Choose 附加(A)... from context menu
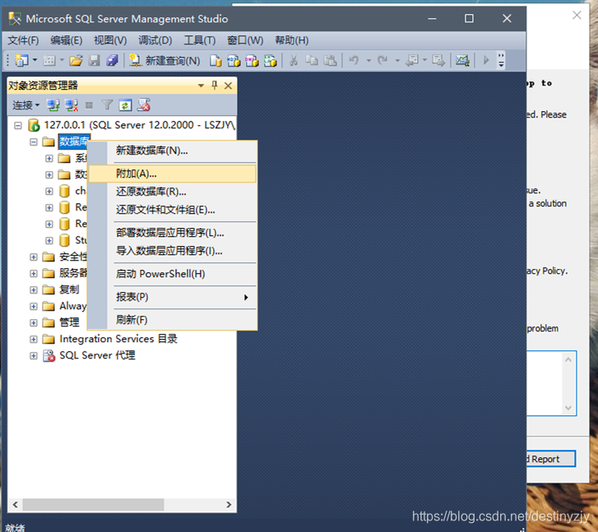Screen dimensions: 598x532 click(173, 173)
